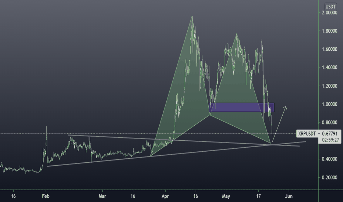The height and width of the screenshot is (202, 343).
Task: Click the Feb label on time axis
Action: (x=46, y=196)
